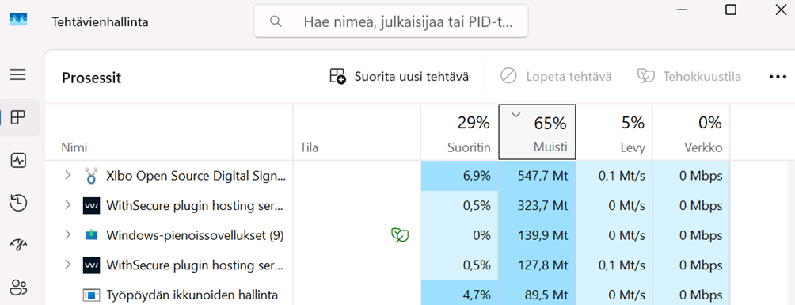Click the Hae nimeä search field

[391, 21]
